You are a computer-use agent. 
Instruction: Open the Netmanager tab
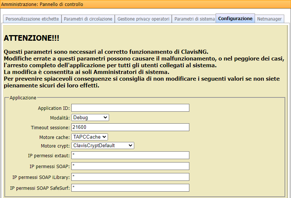269,19
